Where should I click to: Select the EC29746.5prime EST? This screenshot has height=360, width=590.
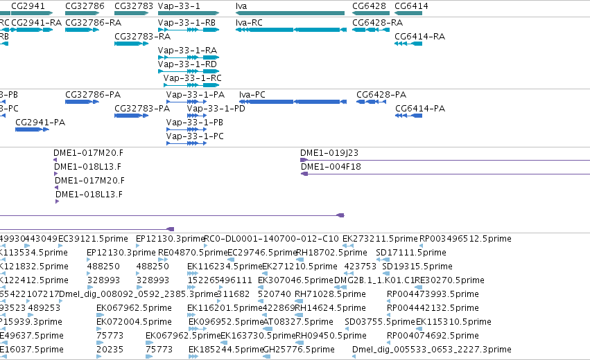pos(262,253)
